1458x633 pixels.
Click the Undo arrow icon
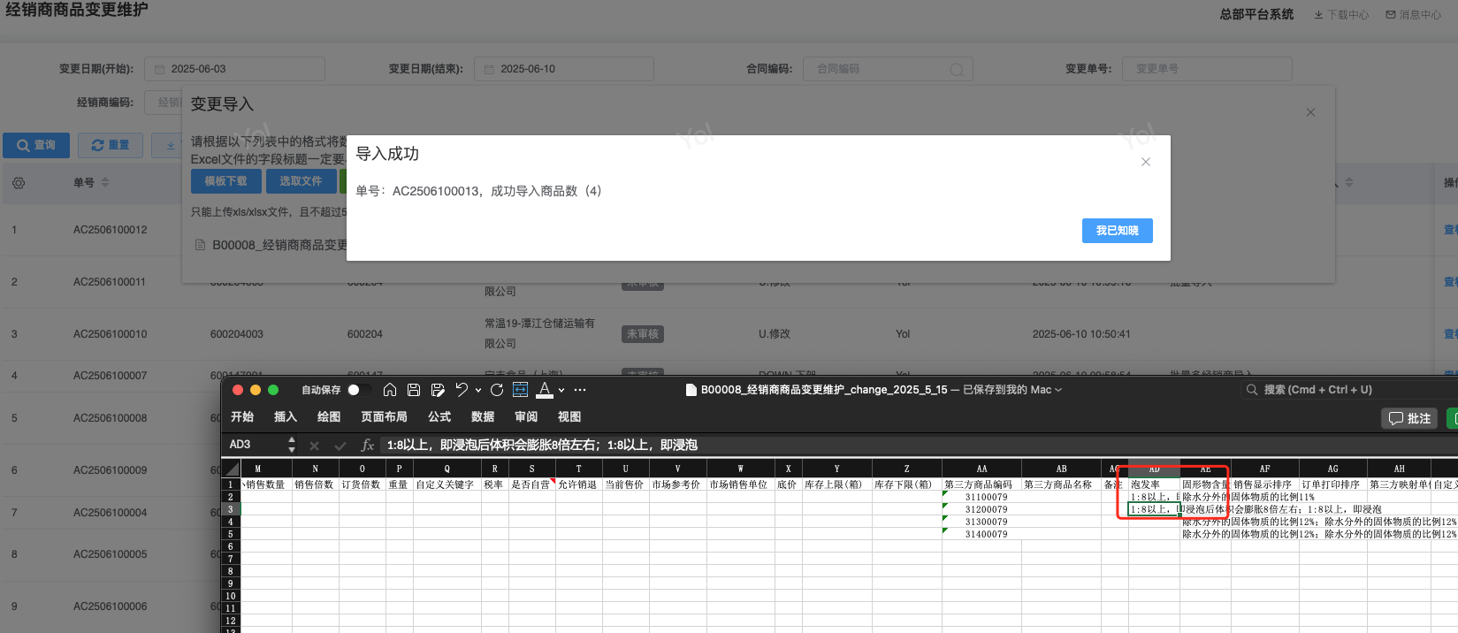[x=462, y=390]
